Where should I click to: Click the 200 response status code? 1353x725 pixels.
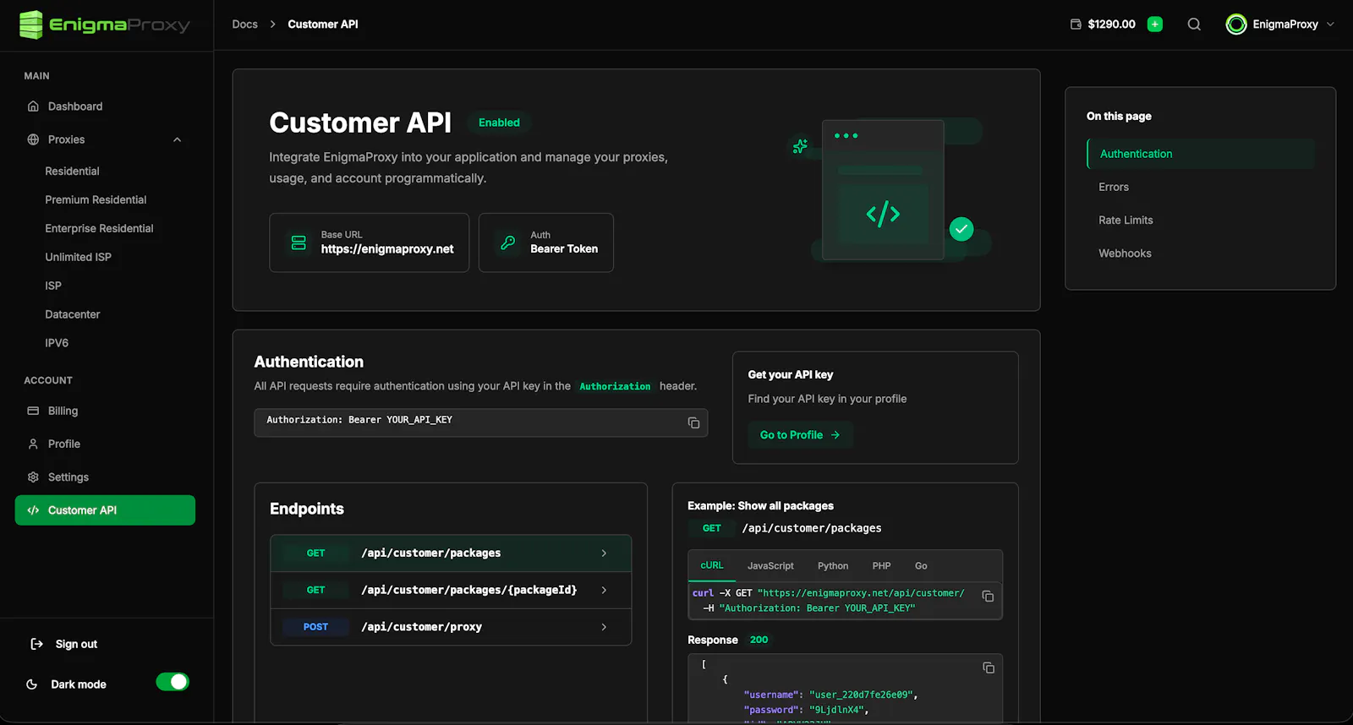pos(759,640)
